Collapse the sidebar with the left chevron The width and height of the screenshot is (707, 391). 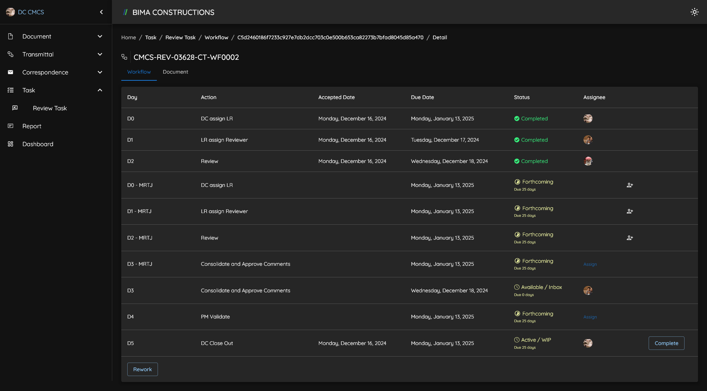pos(101,12)
